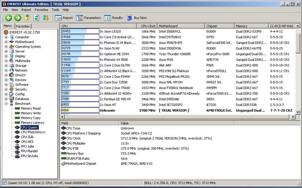This screenshot has height=188, width=302.
Task: Click the DirectX icon in the tree
Action: 12,75
